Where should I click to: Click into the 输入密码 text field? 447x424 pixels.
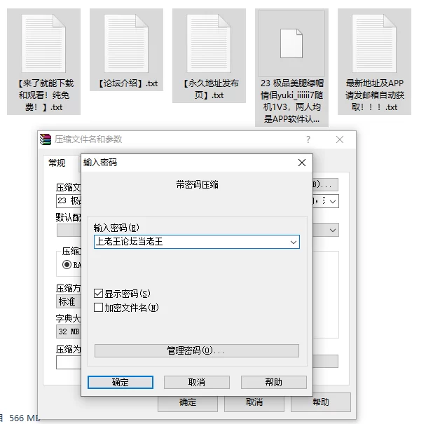(191, 242)
